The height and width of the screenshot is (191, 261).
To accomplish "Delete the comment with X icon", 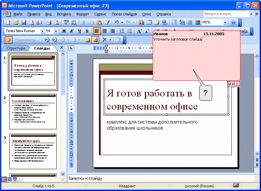I will coord(104,40).
